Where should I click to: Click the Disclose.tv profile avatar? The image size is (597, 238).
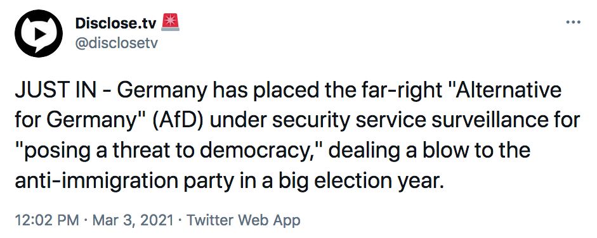point(39,34)
